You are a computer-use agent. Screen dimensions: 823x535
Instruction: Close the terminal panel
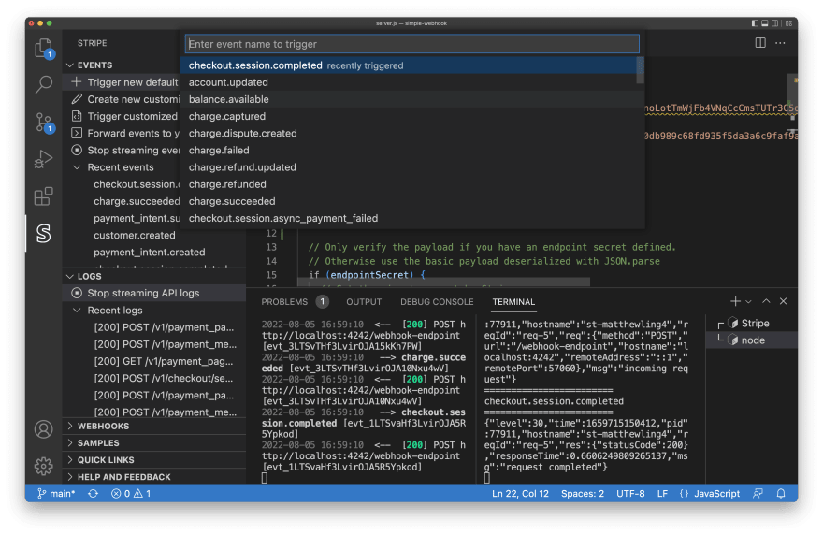(783, 301)
